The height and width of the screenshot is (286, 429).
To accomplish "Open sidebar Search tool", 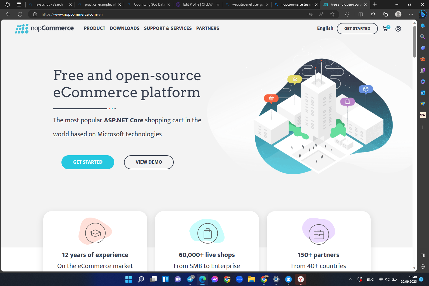I will pyautogui.click(x=423, y=37).
